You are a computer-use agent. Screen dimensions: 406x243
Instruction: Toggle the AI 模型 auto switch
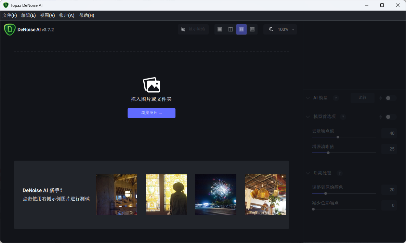coord(391,98)
